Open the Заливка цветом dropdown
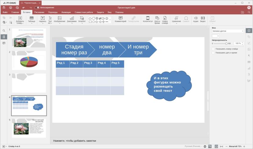The width and height of the screenshot is (253, 149). coord(228,31)
